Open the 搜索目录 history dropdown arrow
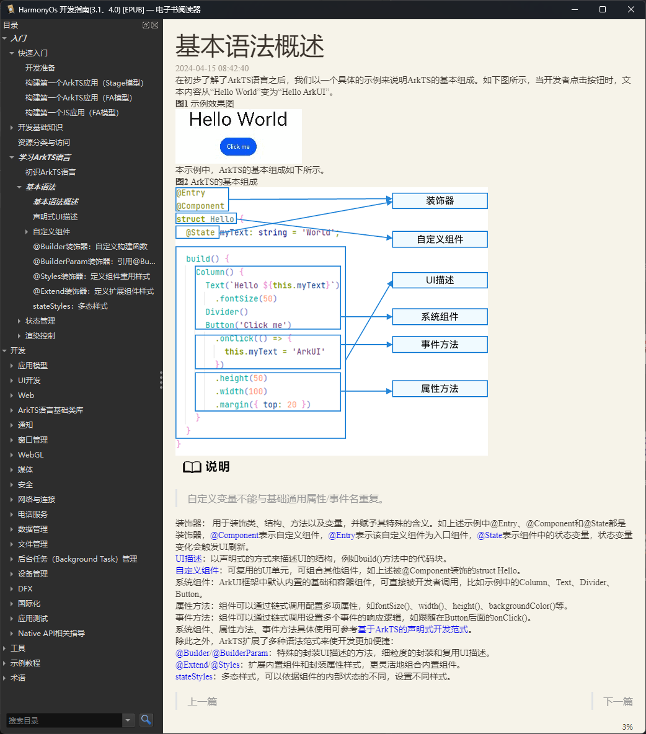The image size is (646, 734). click(x=128, y=720)
